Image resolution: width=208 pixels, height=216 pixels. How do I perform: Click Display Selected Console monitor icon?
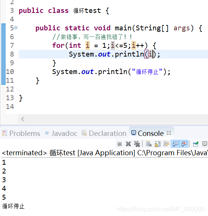coord(205,144)
